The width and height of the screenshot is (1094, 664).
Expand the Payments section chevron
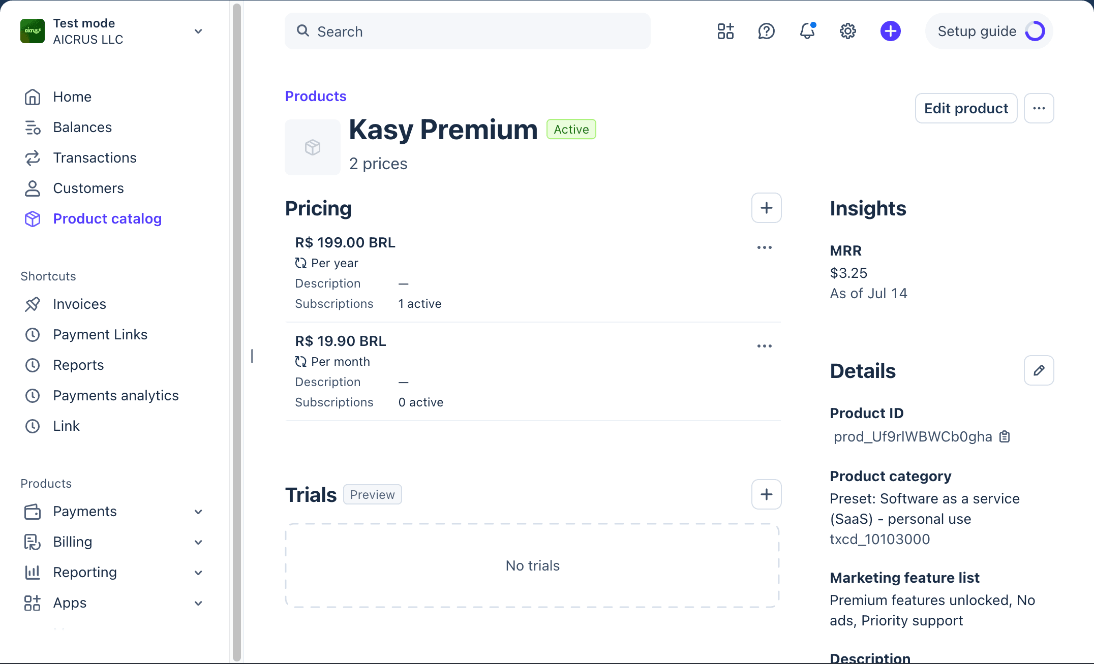coord(198,512)
